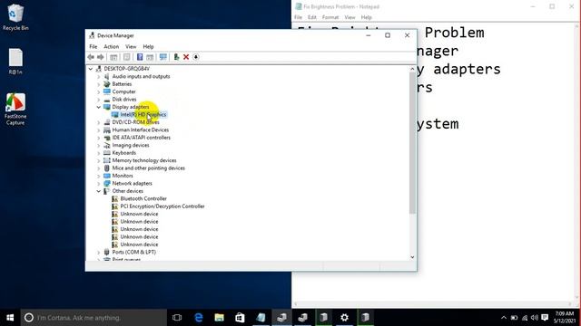The height and width of the screenshot is (326, 581).
Task: Select the R@1n file on desktop
Action: coord(15,62)
